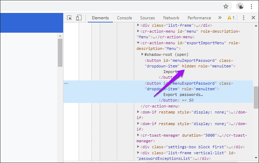
Task: Close the DevTools panel
Action: (x=253, y=18)
